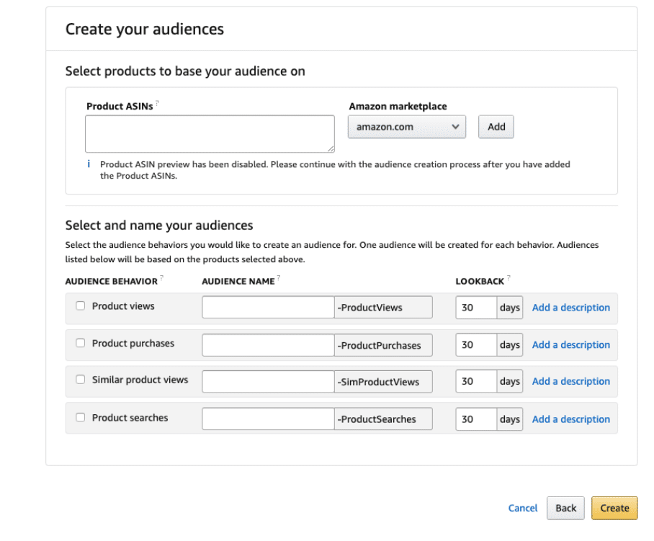
Task: Enable the Product views checkbox
Action: 81,305
